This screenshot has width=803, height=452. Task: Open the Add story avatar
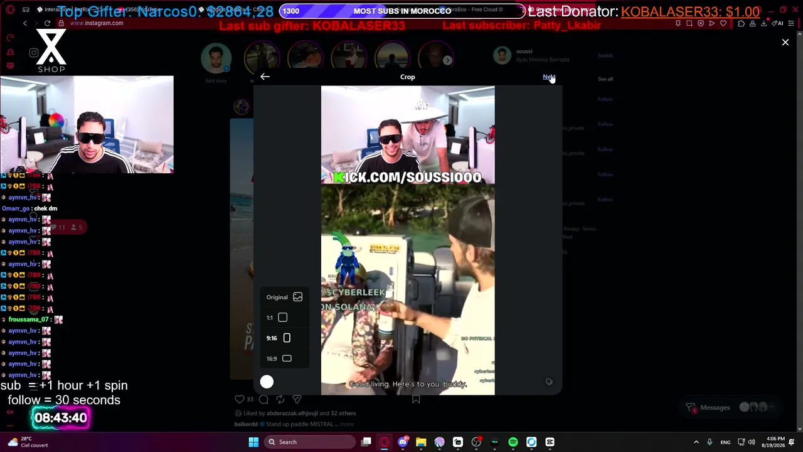pyautogui.click(x=216, y=58)
